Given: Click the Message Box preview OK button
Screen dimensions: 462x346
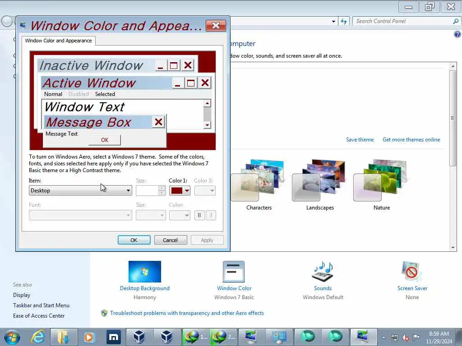Looking at the screenshot, I should tap(105, 140).
